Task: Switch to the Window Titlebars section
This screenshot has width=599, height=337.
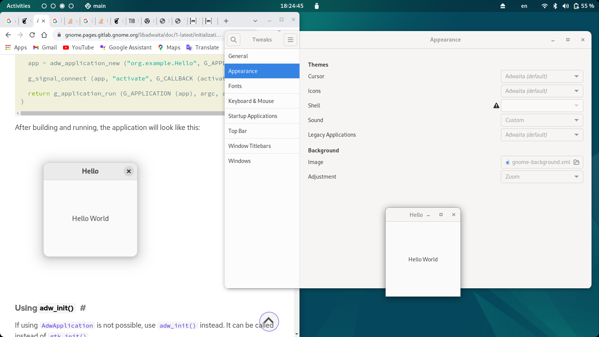Action: point(249,146)
